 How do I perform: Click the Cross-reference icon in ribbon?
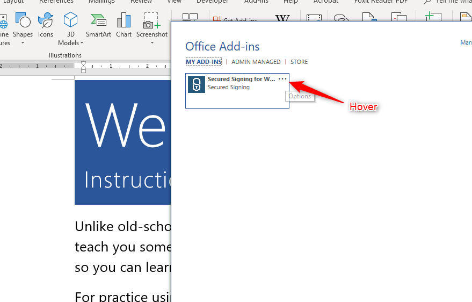[398, 17]
